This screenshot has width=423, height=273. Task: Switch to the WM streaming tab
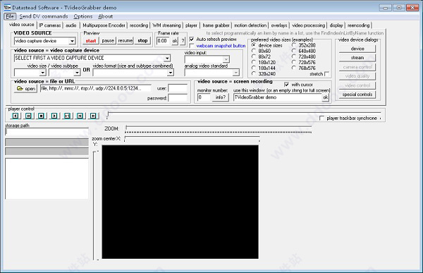[166, 25]
